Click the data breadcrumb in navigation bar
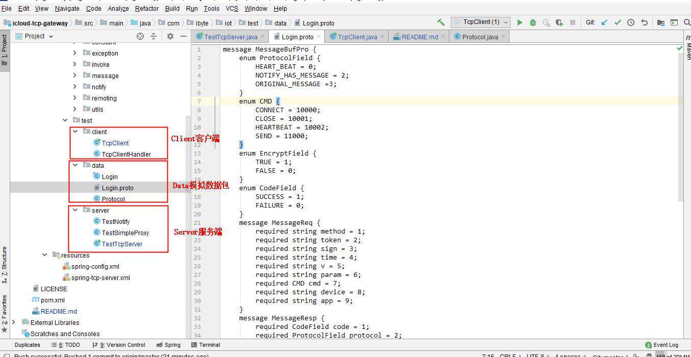 (x=280, y=23)
